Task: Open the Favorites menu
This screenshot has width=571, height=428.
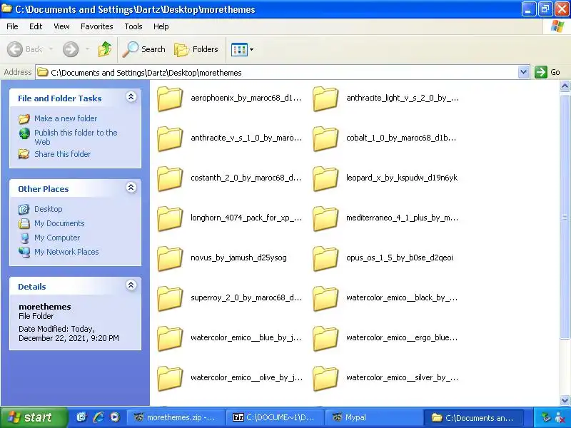Action: 97,26
